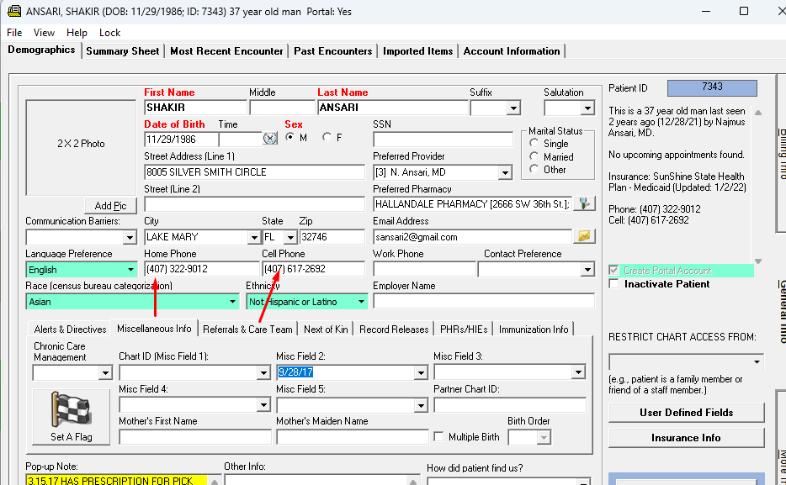Open the Preferred Provider dropdown
Viewport: 786px width, 485px height.
coord(504,173)
